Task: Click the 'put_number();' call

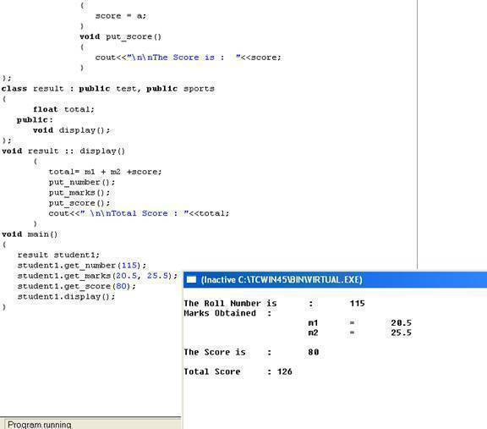Action: point(82,182)
